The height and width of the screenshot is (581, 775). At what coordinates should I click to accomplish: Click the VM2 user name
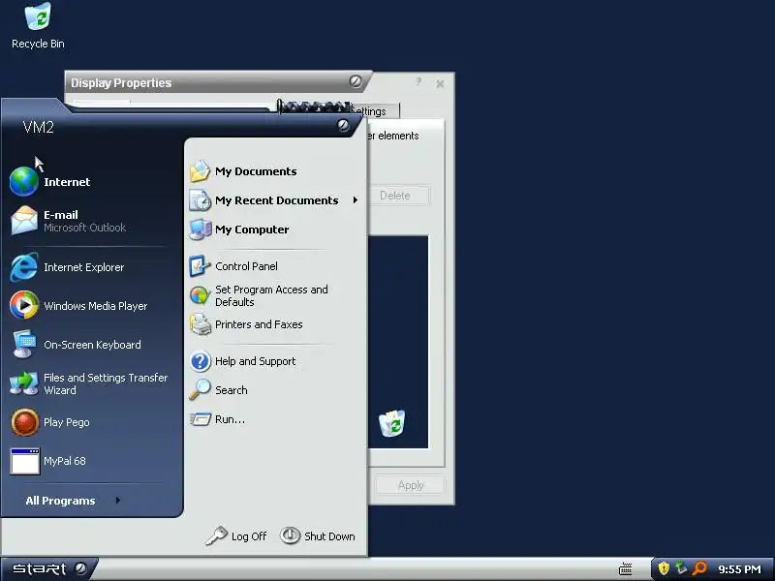[x=39, y=128]
